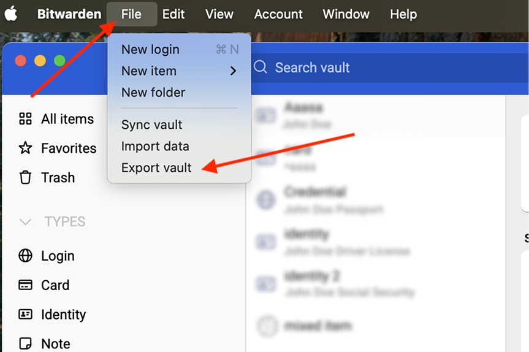Open the Bitwarden app menu
This screenshot has height=352, width=529.
click(x=69, y=14)
